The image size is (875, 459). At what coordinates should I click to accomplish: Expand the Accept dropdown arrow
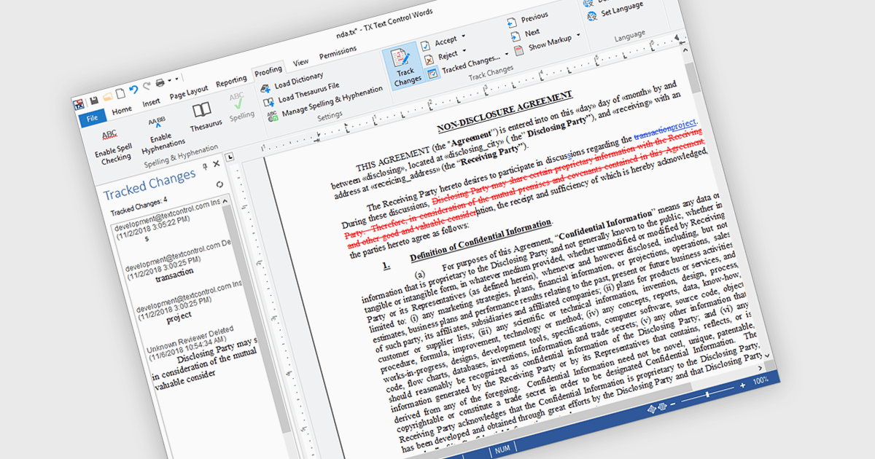tap(463, 36)
